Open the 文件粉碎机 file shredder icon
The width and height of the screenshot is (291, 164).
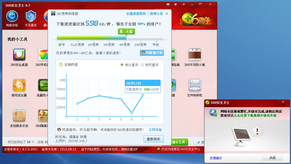tap(195, 85)
